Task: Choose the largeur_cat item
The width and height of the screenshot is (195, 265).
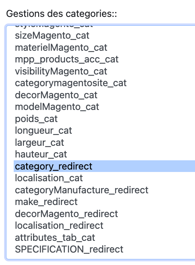Action: click(104, 143)
